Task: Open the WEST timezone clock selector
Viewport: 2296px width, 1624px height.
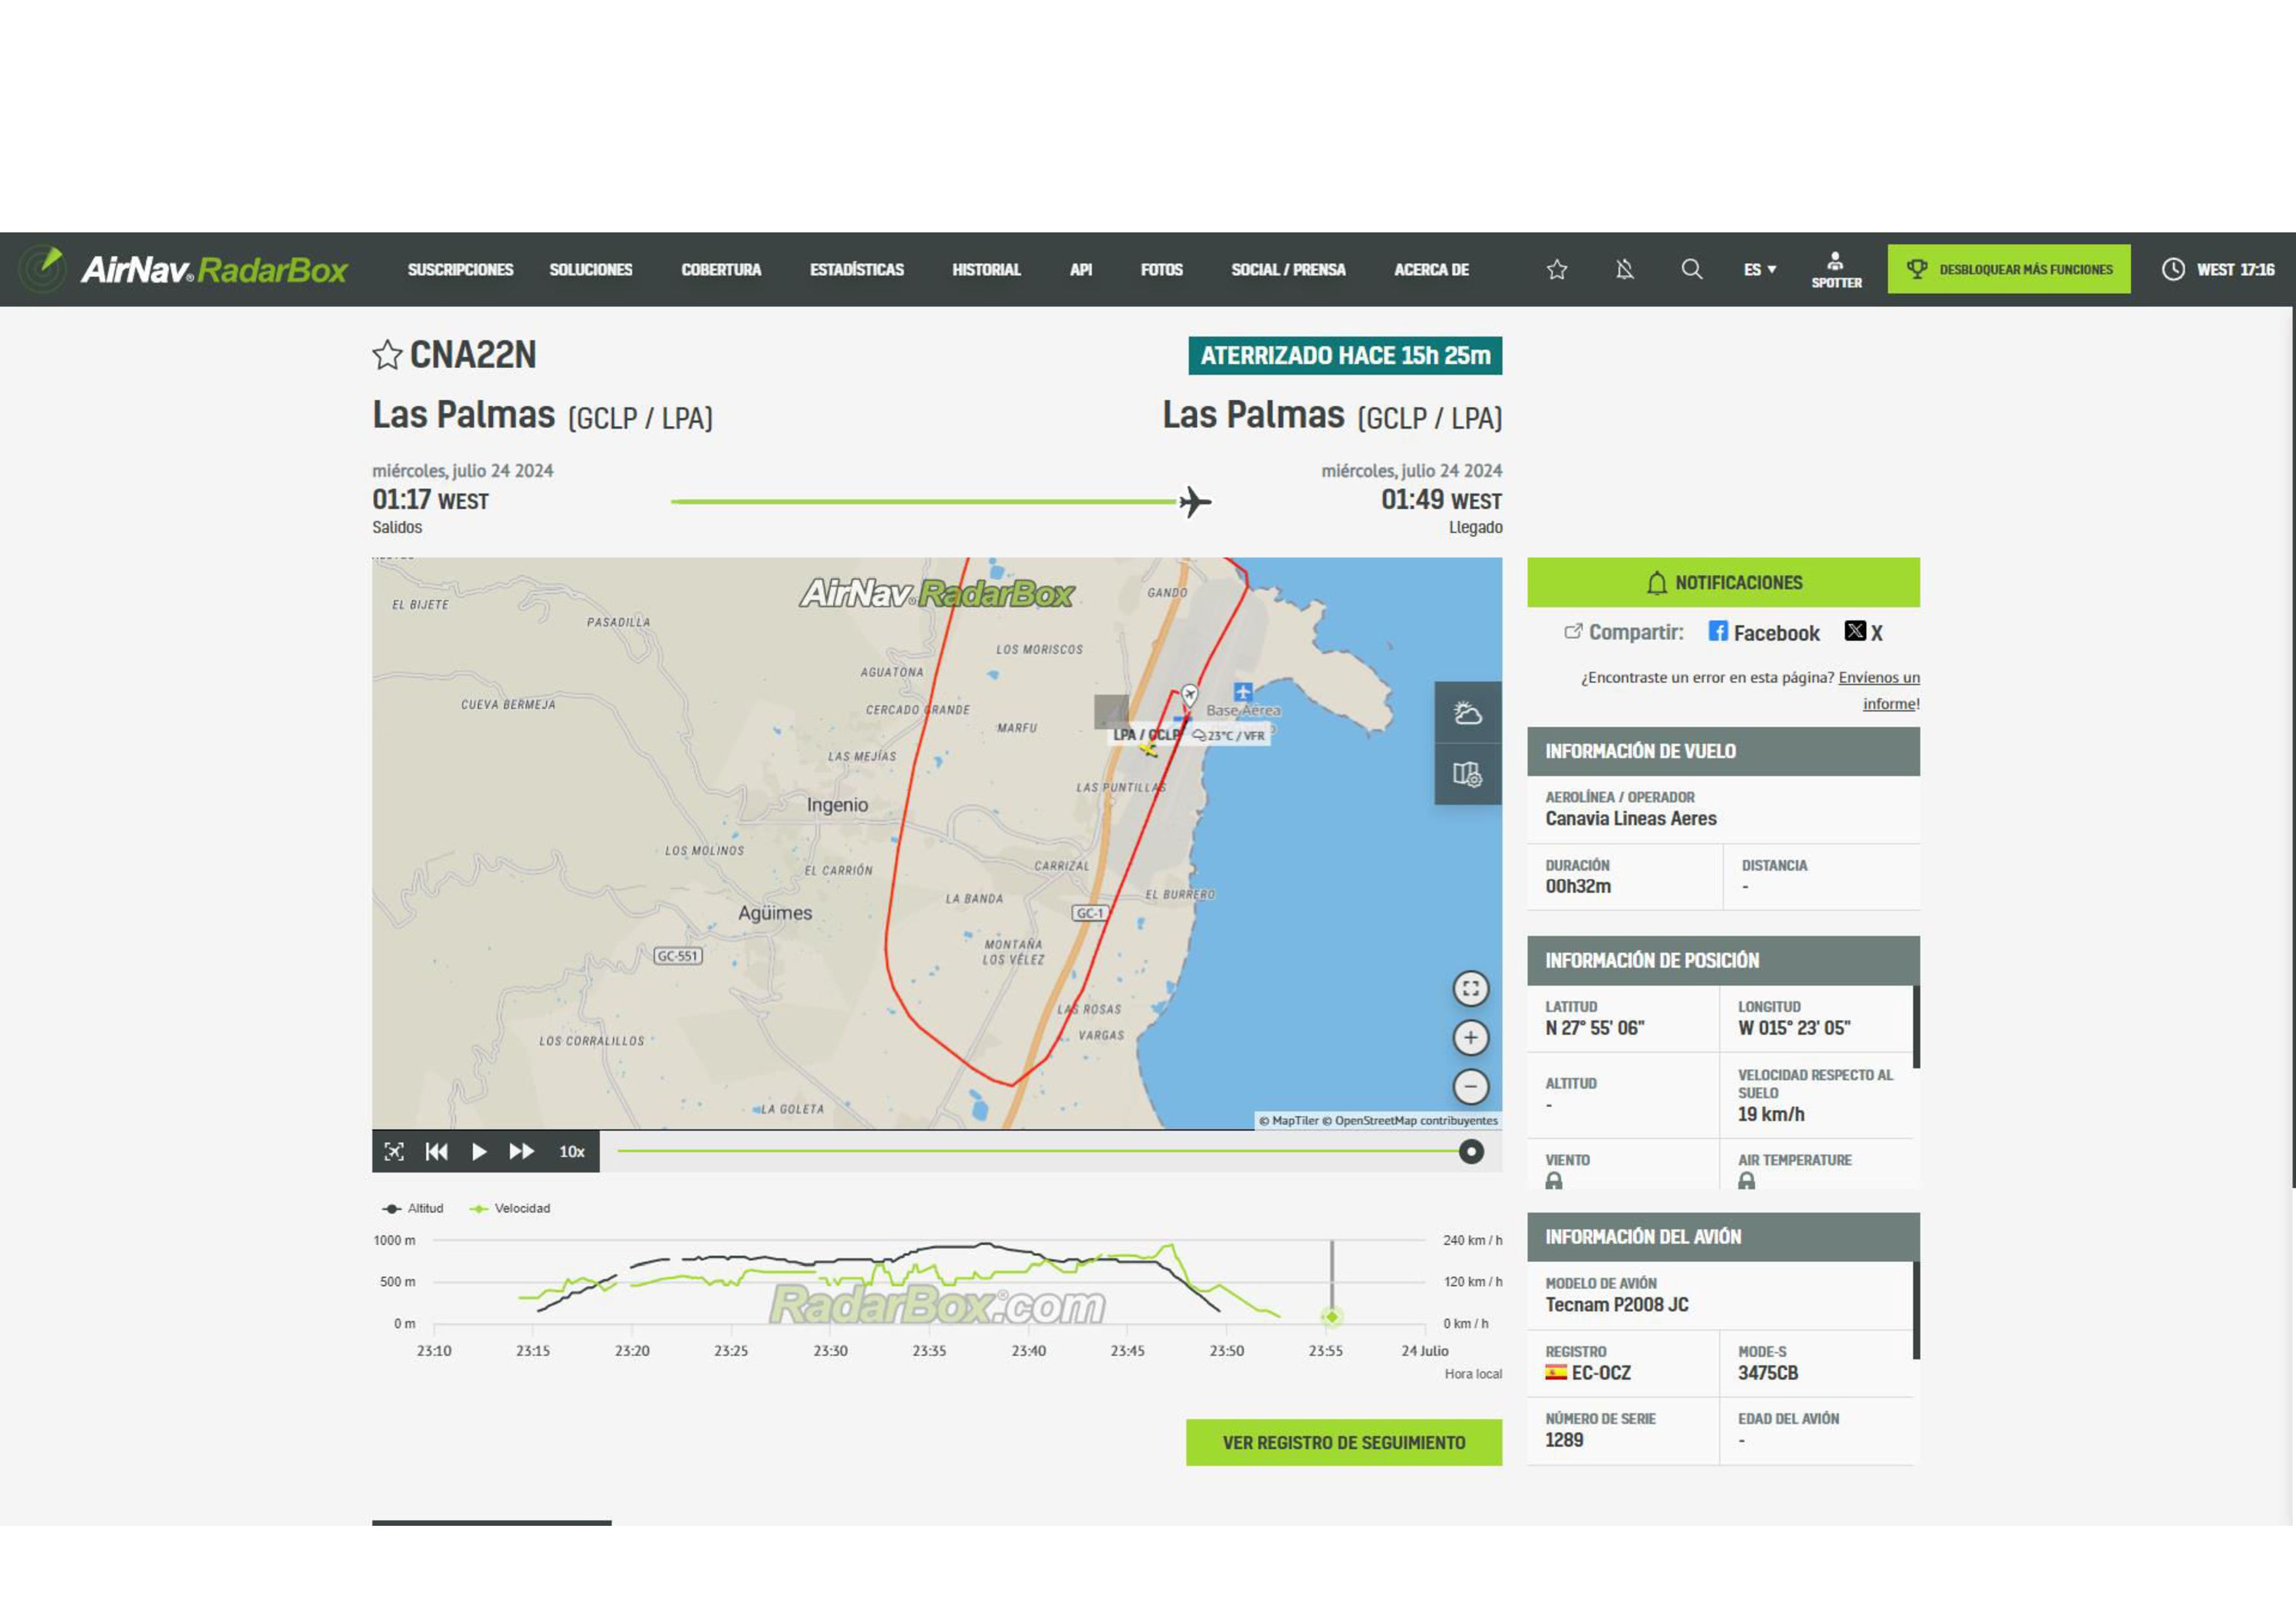Action: coord(2217,269)
